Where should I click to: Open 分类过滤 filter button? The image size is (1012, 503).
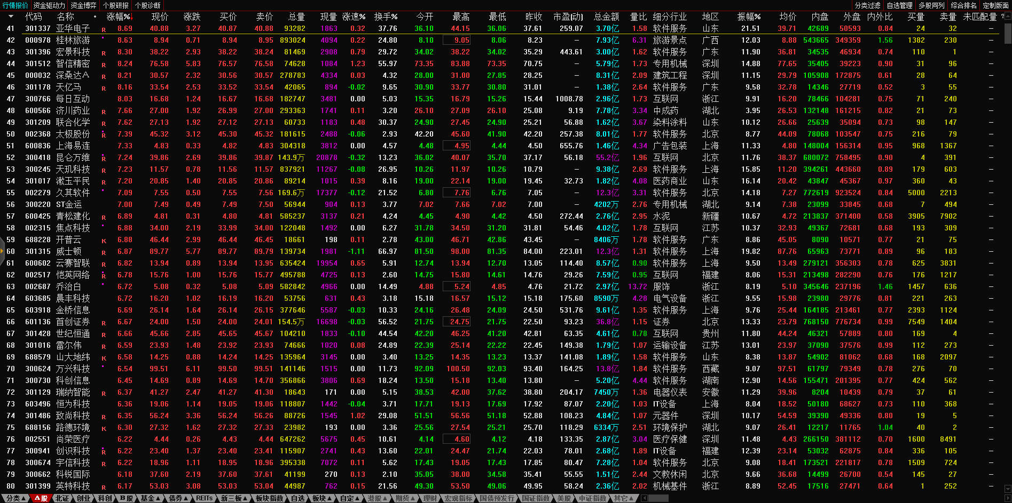[867, 5]
